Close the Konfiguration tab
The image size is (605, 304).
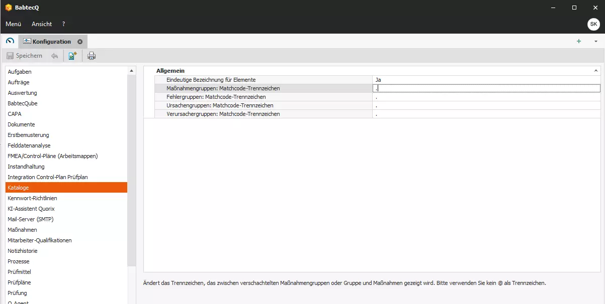click(80, 42)
